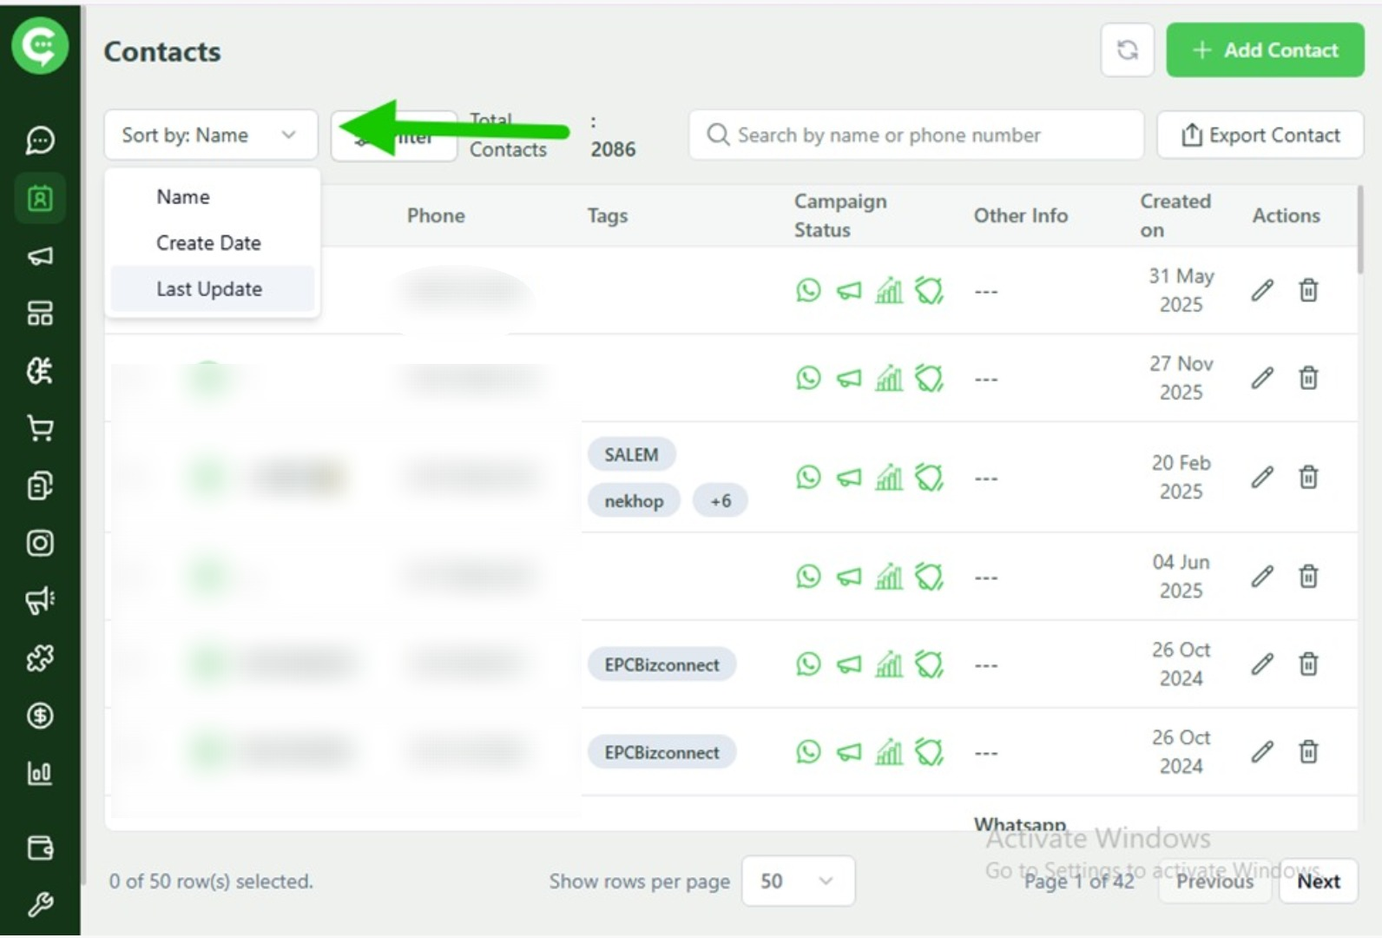Click the green app logo

click(40, 45)
